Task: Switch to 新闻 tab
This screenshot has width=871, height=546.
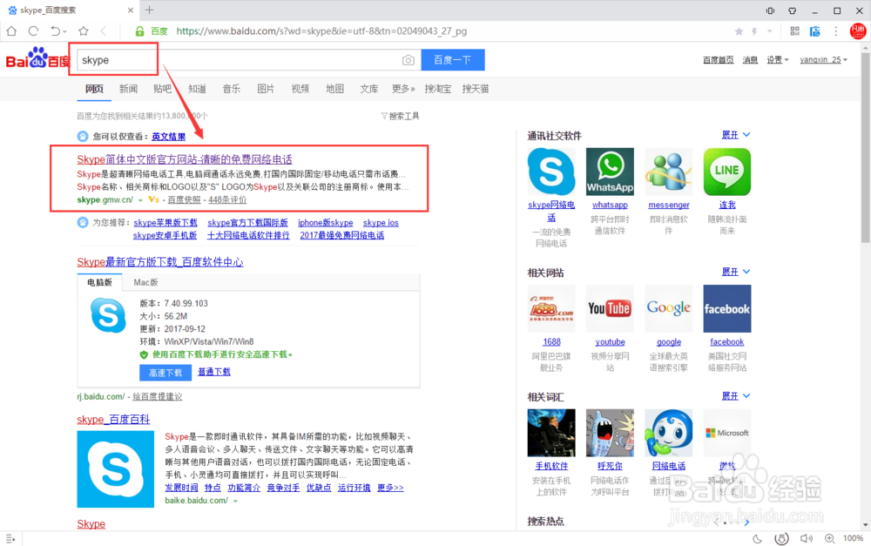Action: (x=128, y=89)
